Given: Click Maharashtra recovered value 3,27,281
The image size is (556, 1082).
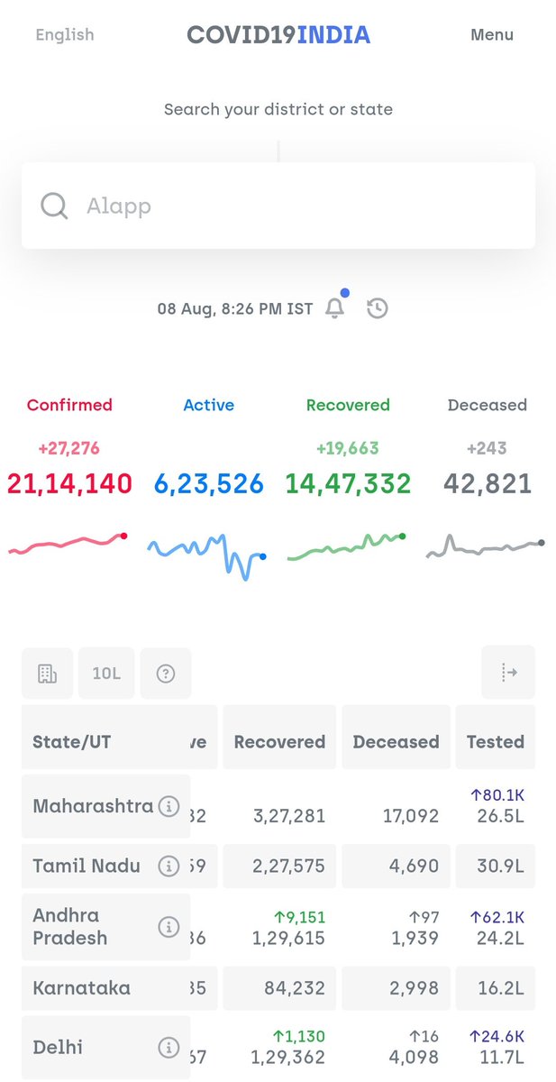Looking at the screenshot, I should (x=289, y=816).
